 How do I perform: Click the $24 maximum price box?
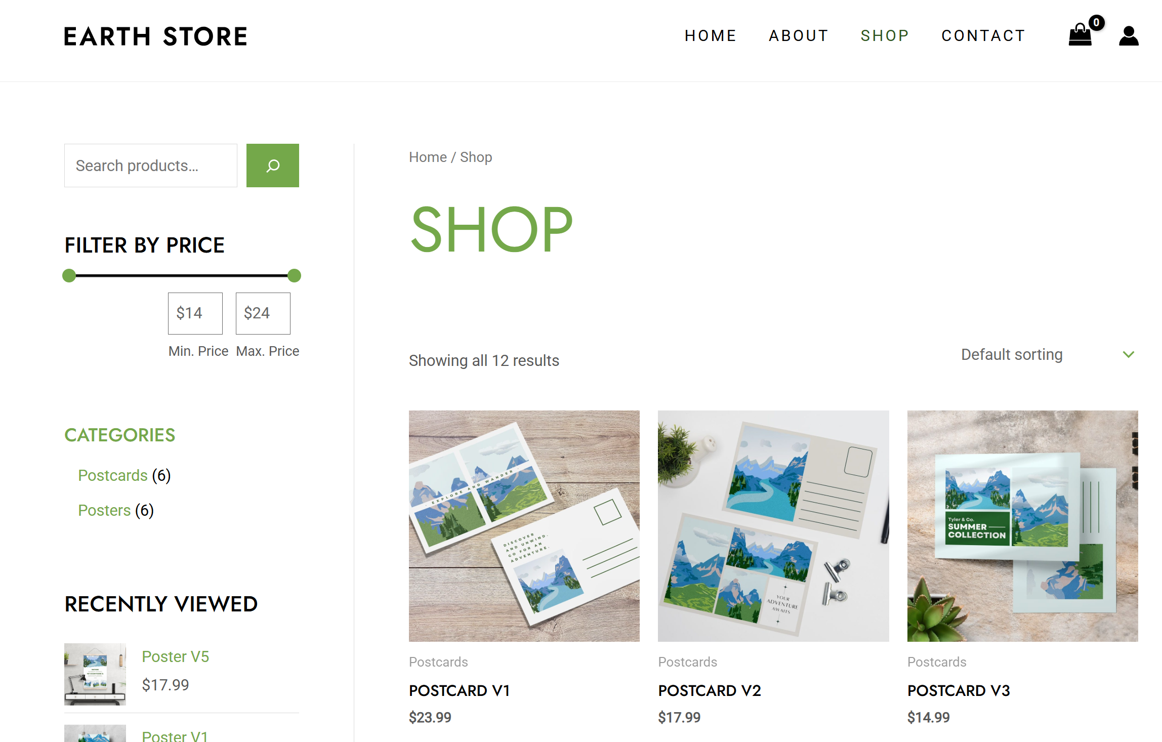(263, 313)
